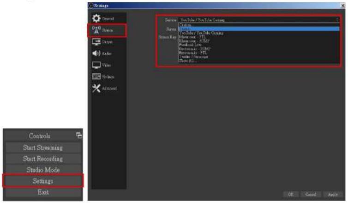The width and height of the screenshot is (348, 203).
Task: Select the Stream antenna icon in sidebar
Action: tap(96, 30)
